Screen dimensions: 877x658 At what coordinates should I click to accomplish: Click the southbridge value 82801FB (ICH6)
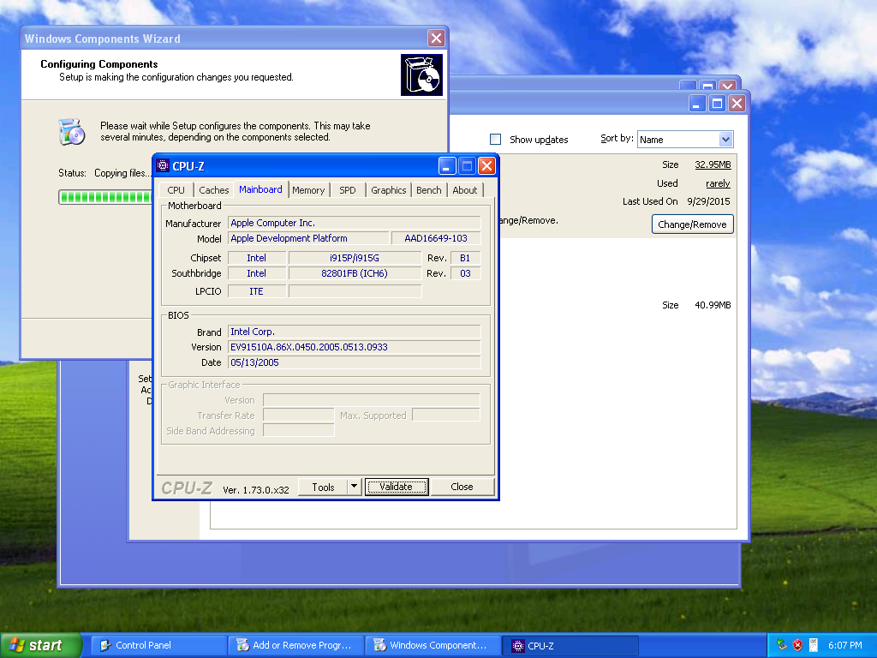355,273
